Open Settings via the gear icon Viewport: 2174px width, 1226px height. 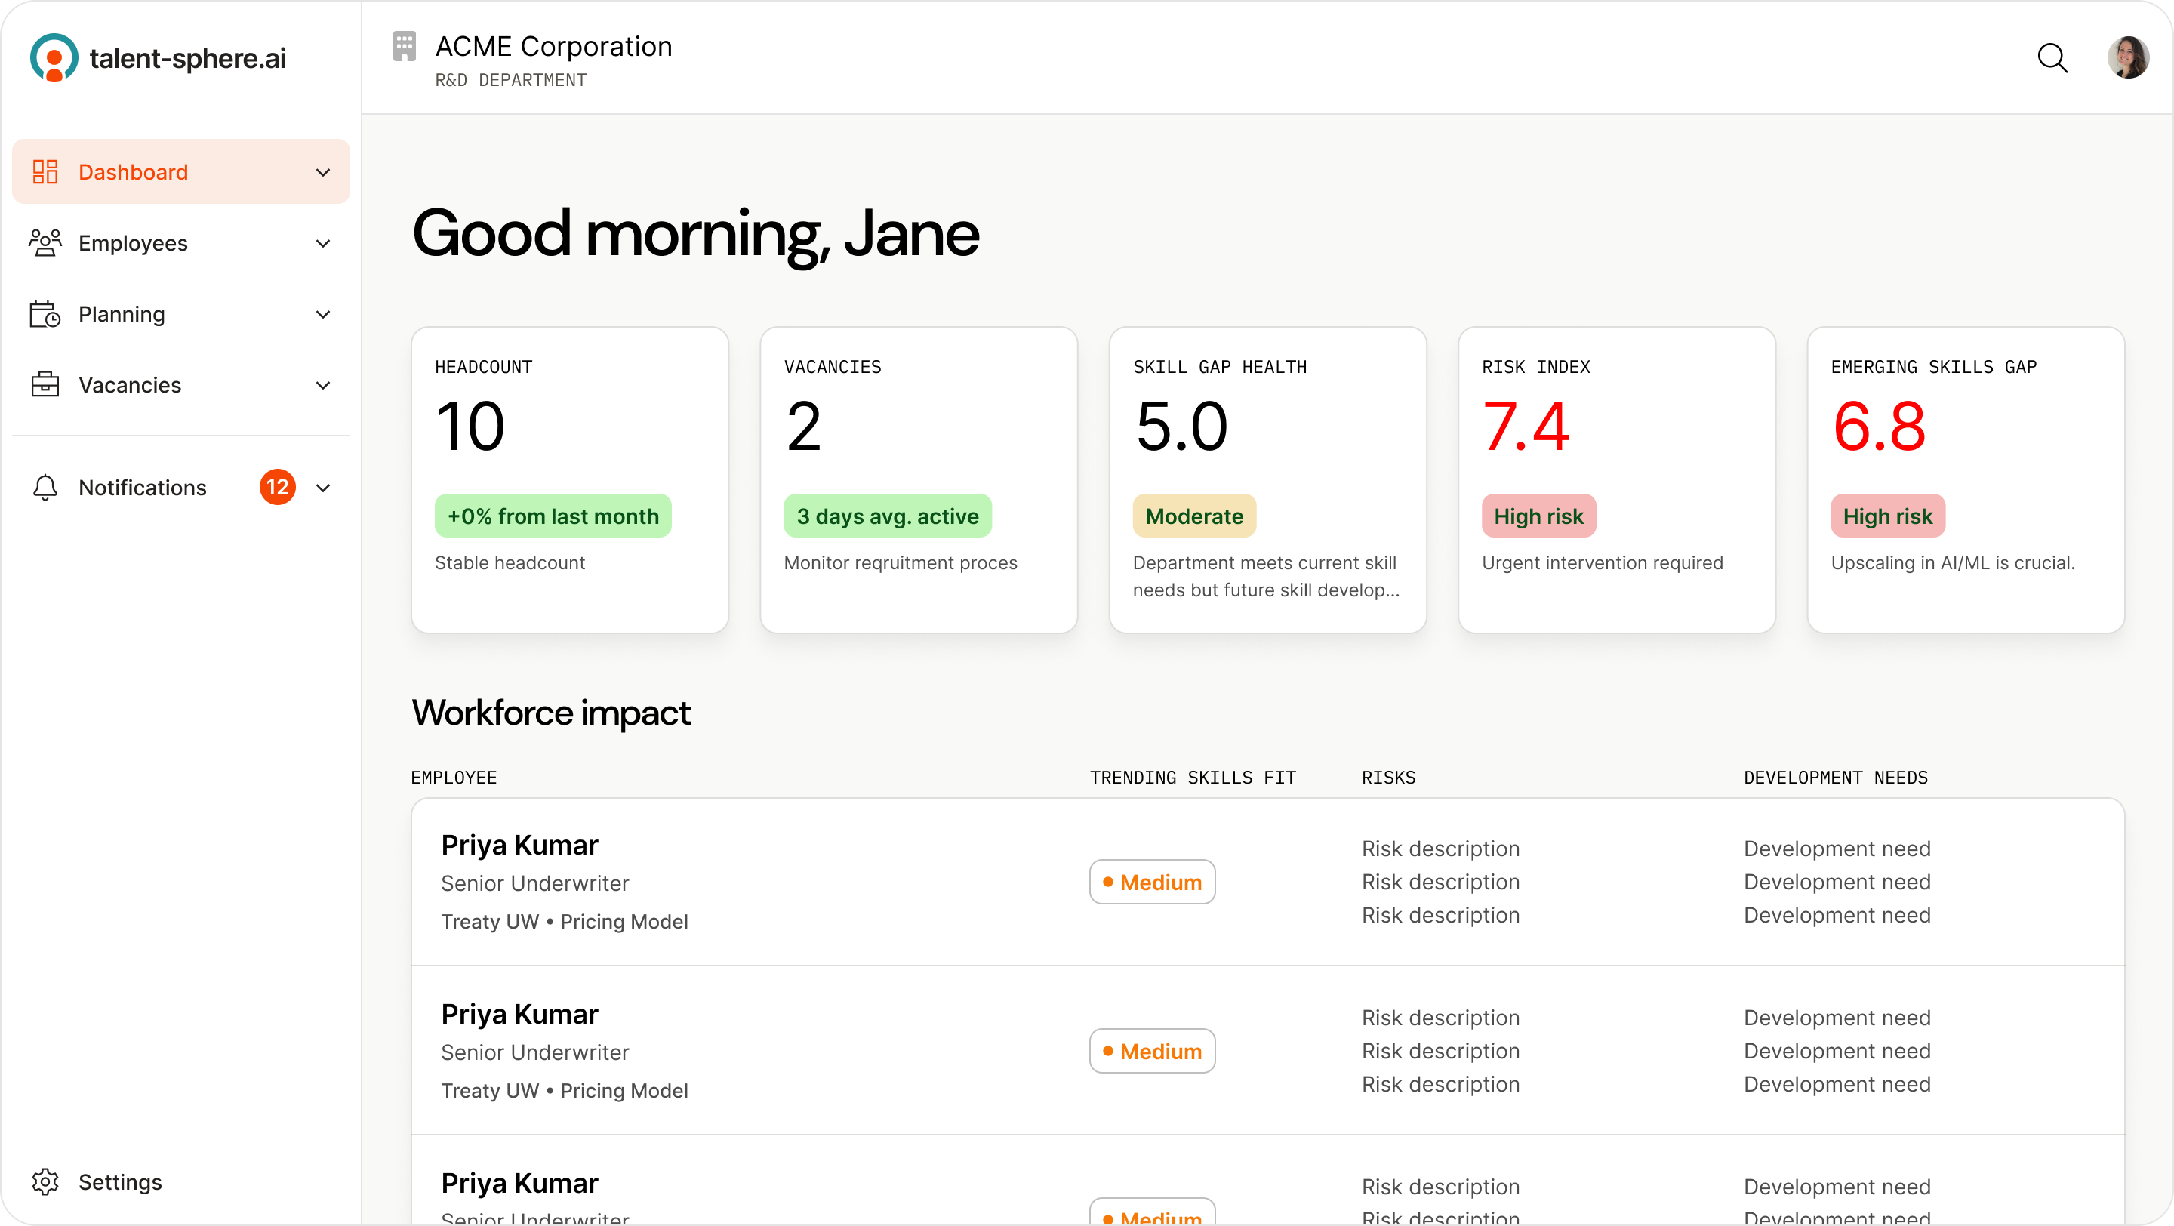pos(45,1182)
